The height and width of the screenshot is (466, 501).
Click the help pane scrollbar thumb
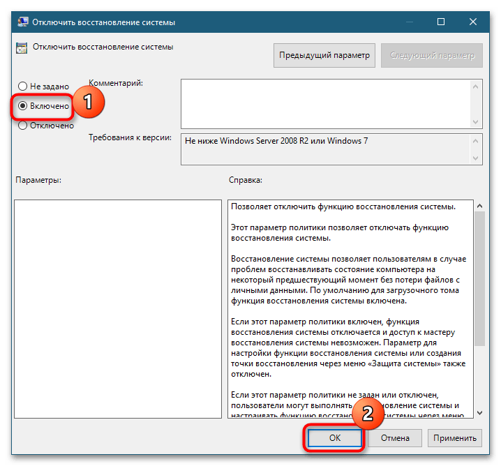click(479, 278)
